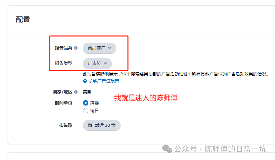Click the info icon beside 报告品类
The height and width of the screenshot is (160, 275).
pos(76,48)
